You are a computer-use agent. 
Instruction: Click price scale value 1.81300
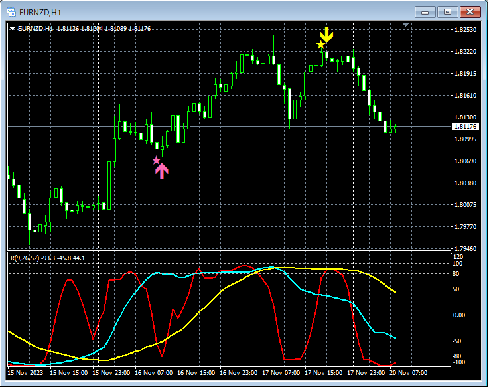click(x=465, y=117)
